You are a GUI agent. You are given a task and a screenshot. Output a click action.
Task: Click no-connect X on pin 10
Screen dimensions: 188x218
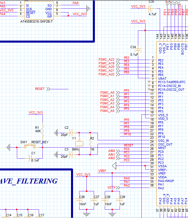tap(149, 89)
